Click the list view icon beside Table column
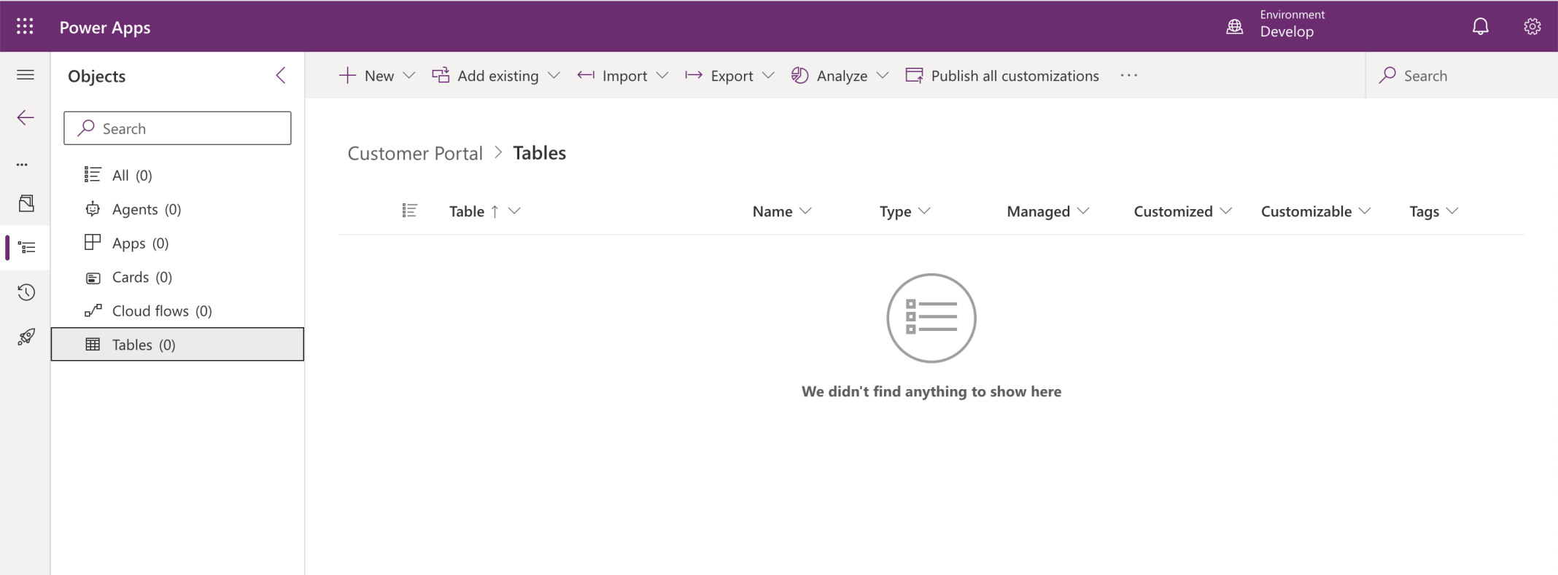 (409, 211)
